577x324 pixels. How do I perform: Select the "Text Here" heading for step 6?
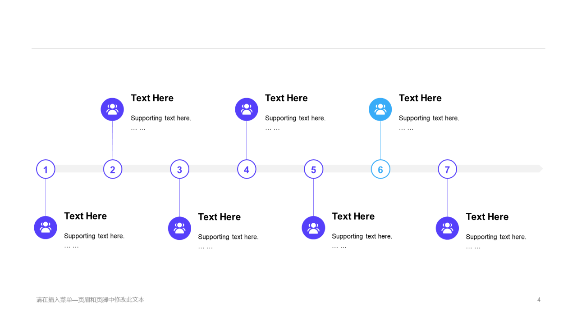420,98
